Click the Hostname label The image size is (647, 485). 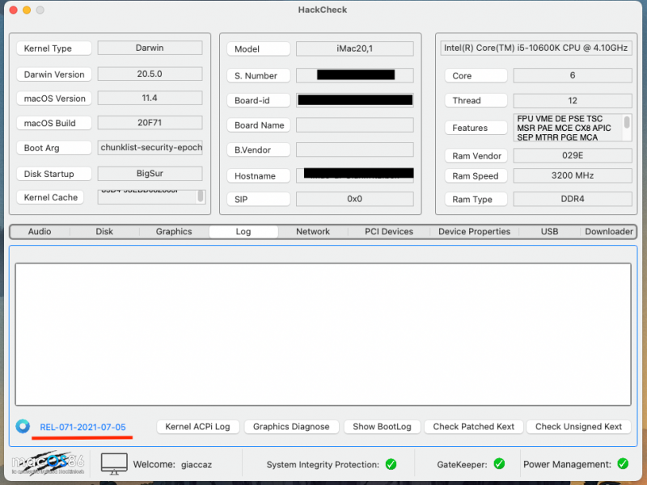coord(259,176)
